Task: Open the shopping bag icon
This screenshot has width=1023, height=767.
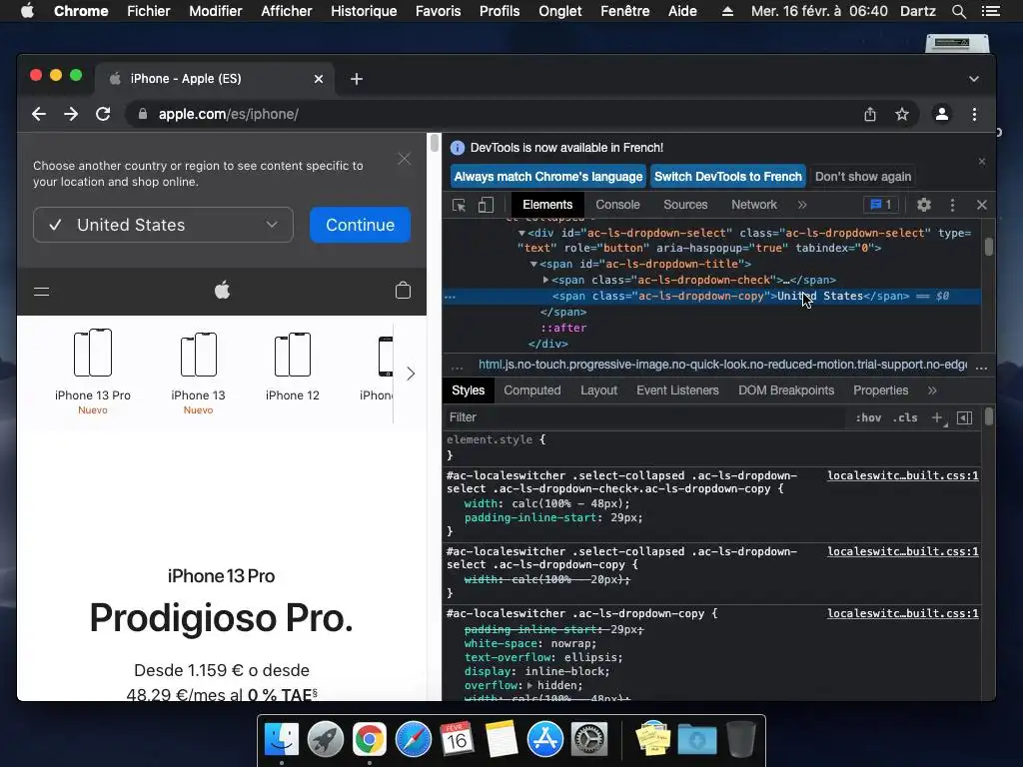Action: (404, 291)
